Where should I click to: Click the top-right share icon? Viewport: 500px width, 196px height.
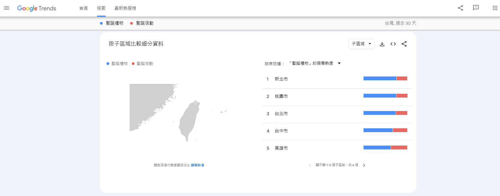coord(460,8)
